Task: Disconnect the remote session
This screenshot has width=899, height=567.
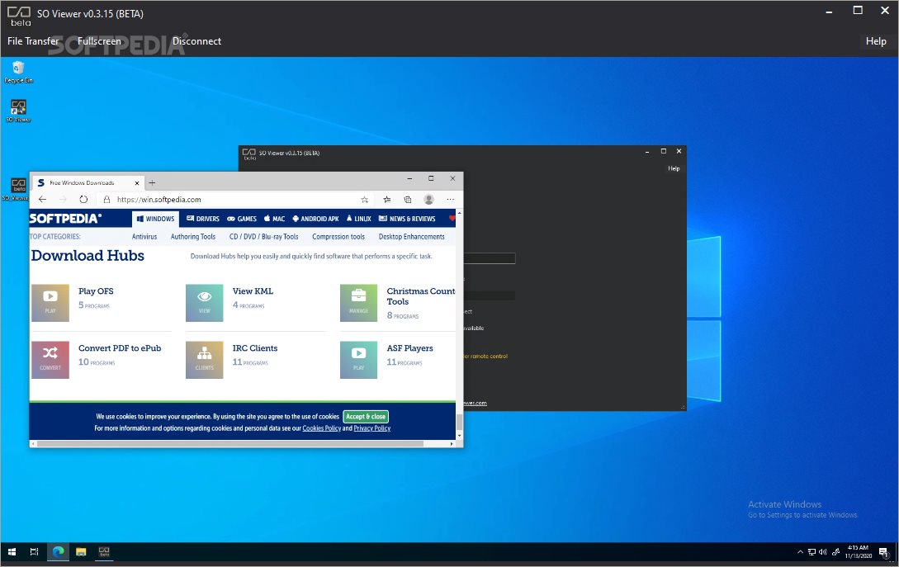Action: coord(196,41)
